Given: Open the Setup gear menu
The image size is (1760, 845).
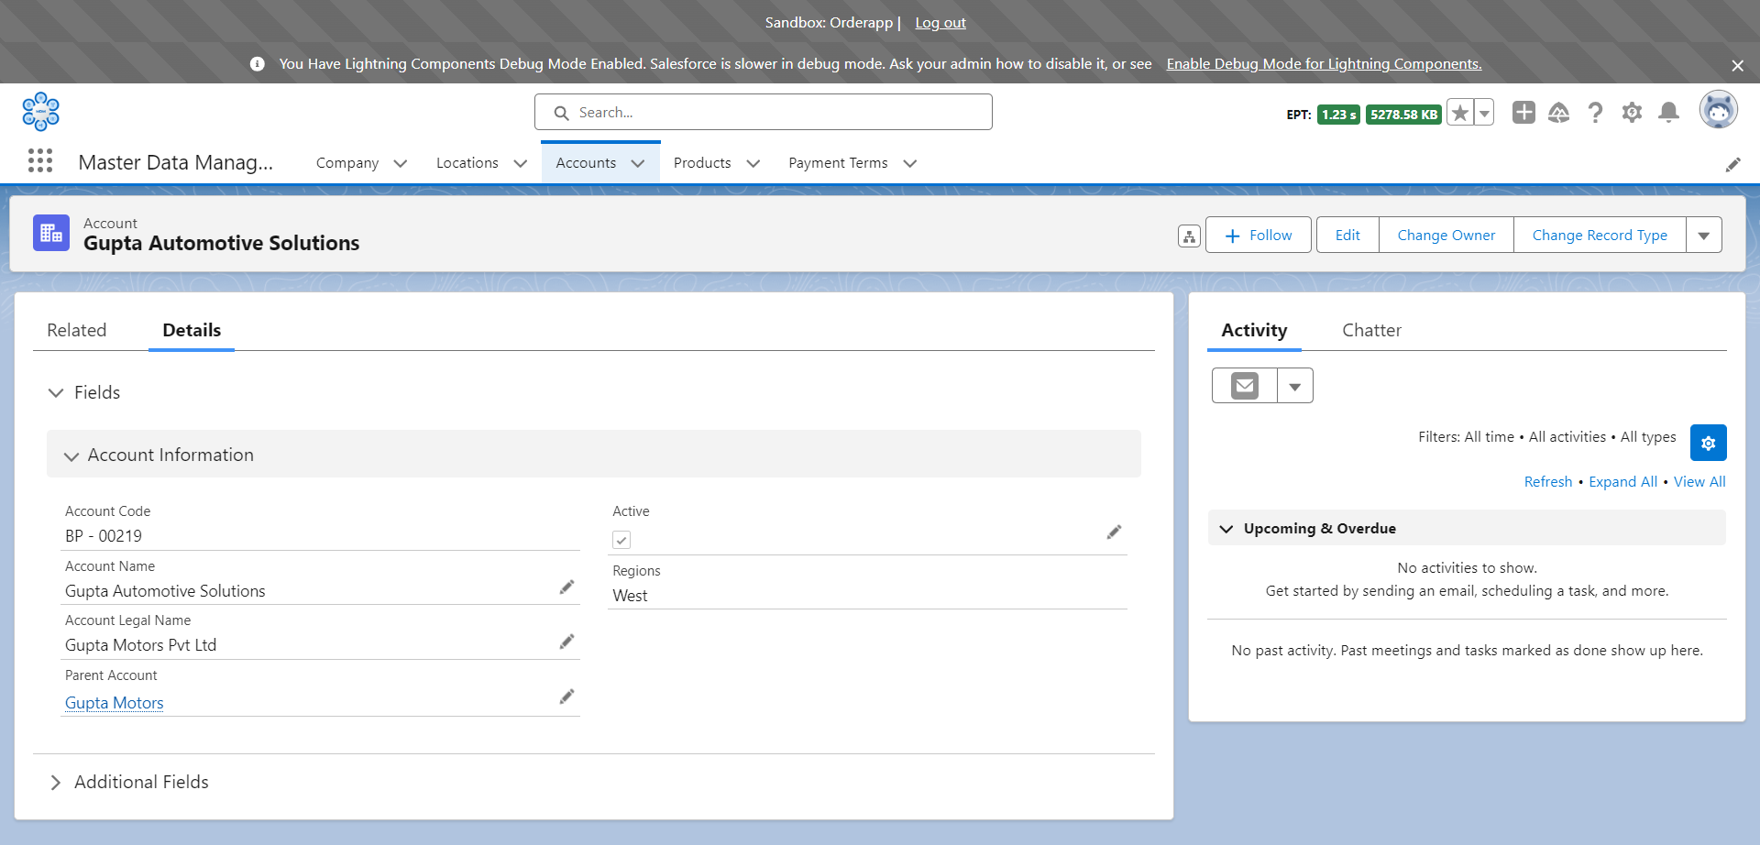Looking at the screenshot, I should [1632, 113].
